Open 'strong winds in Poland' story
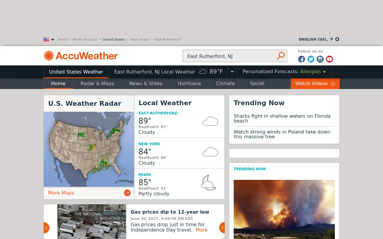 (282, 134)
